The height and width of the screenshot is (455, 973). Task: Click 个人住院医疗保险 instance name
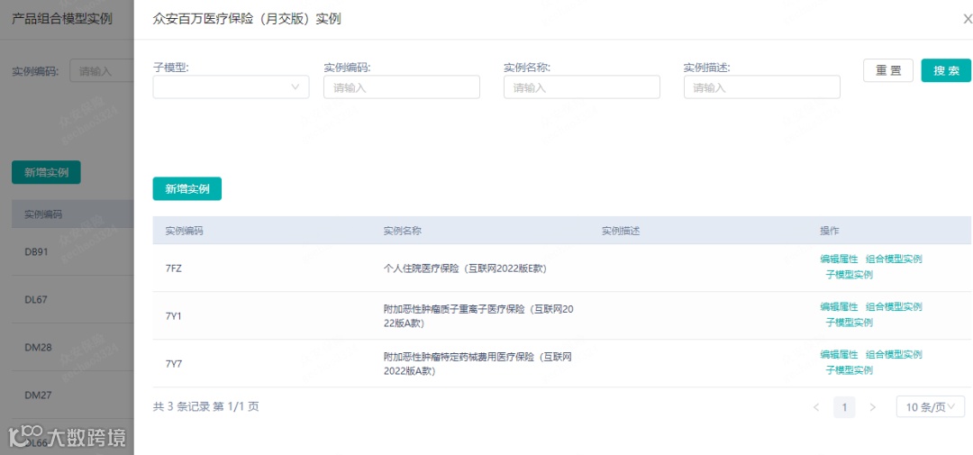tap(466, 268)
